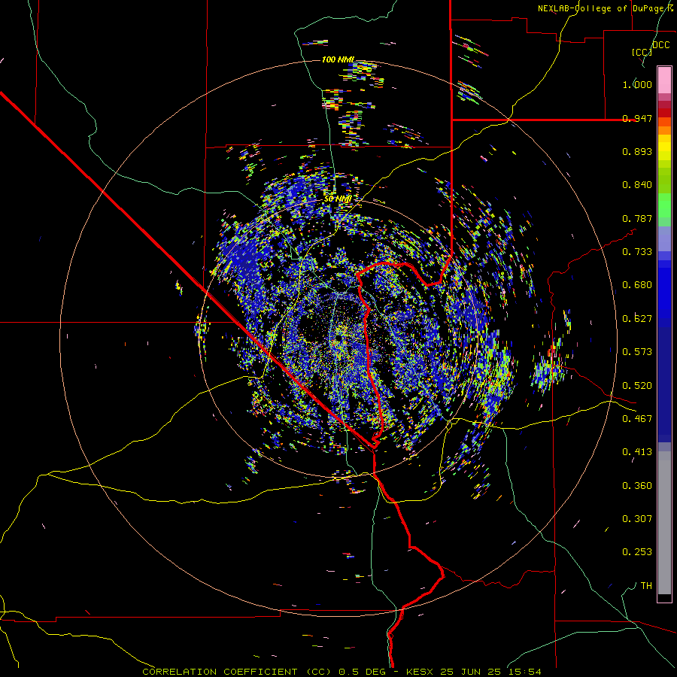
Task: Click the [CC] legend heading
Action: 642,52
